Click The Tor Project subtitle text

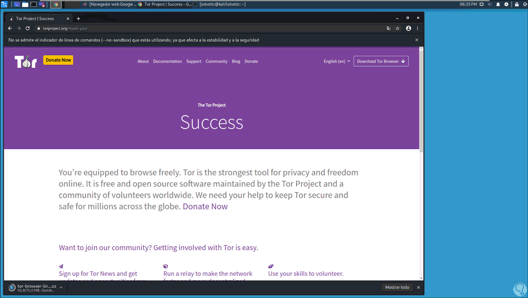point(212,105)
